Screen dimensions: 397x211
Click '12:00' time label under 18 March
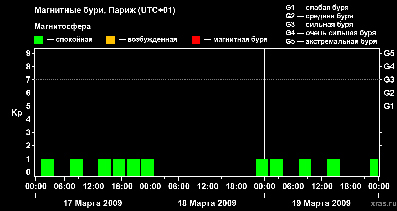coord(207,186)
